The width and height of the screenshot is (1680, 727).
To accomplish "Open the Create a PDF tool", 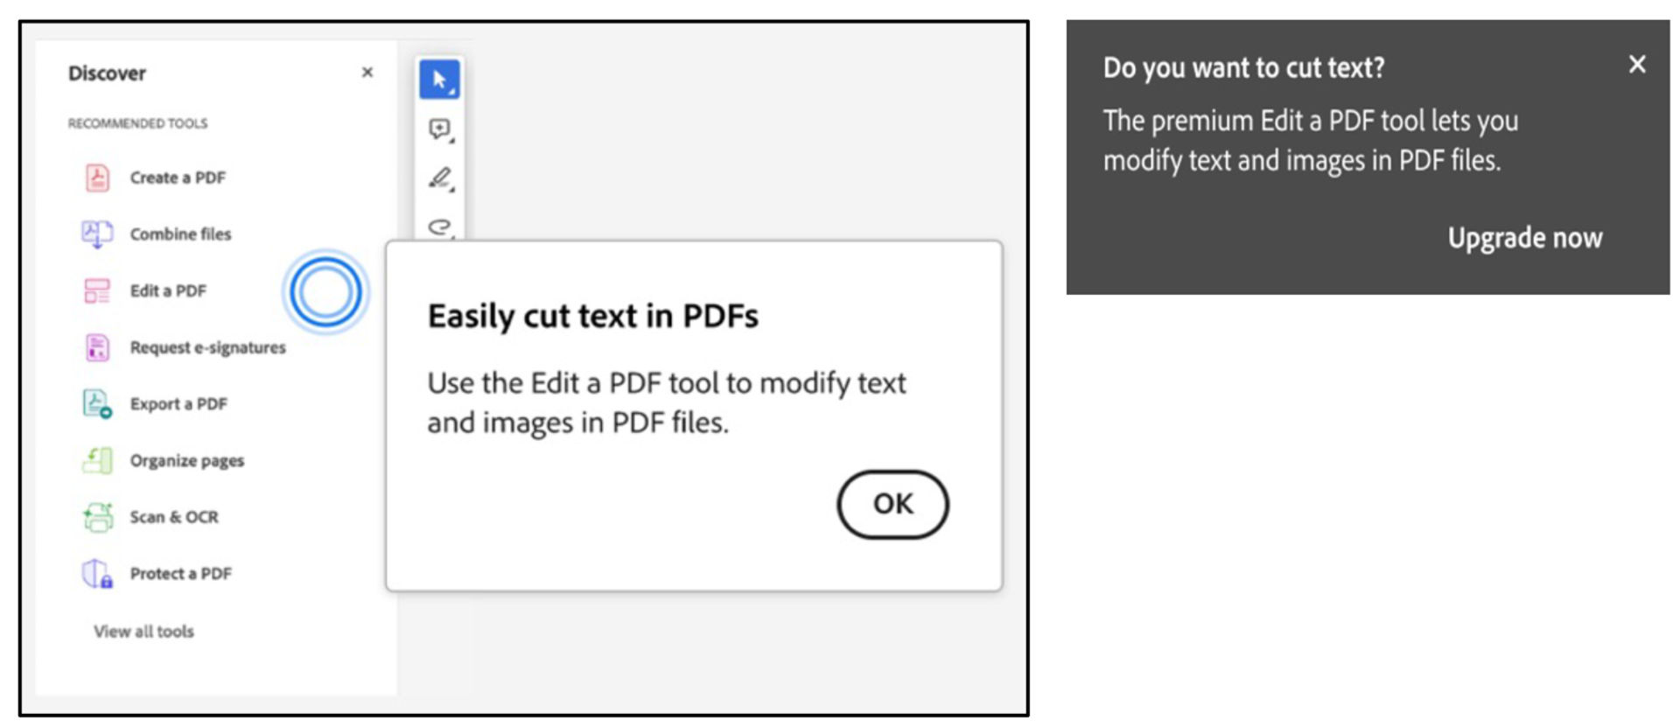I will click(x=177, y=178).
